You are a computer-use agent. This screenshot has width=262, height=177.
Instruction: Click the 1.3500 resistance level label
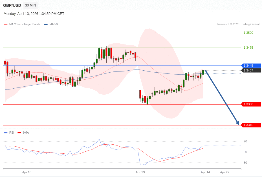pos(248,33)
